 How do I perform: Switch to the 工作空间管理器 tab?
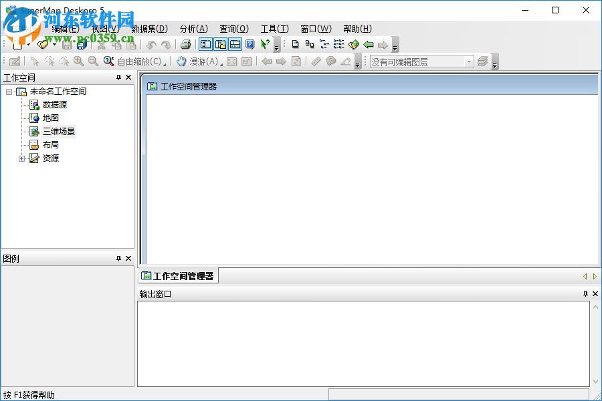(x=177, y=275)
